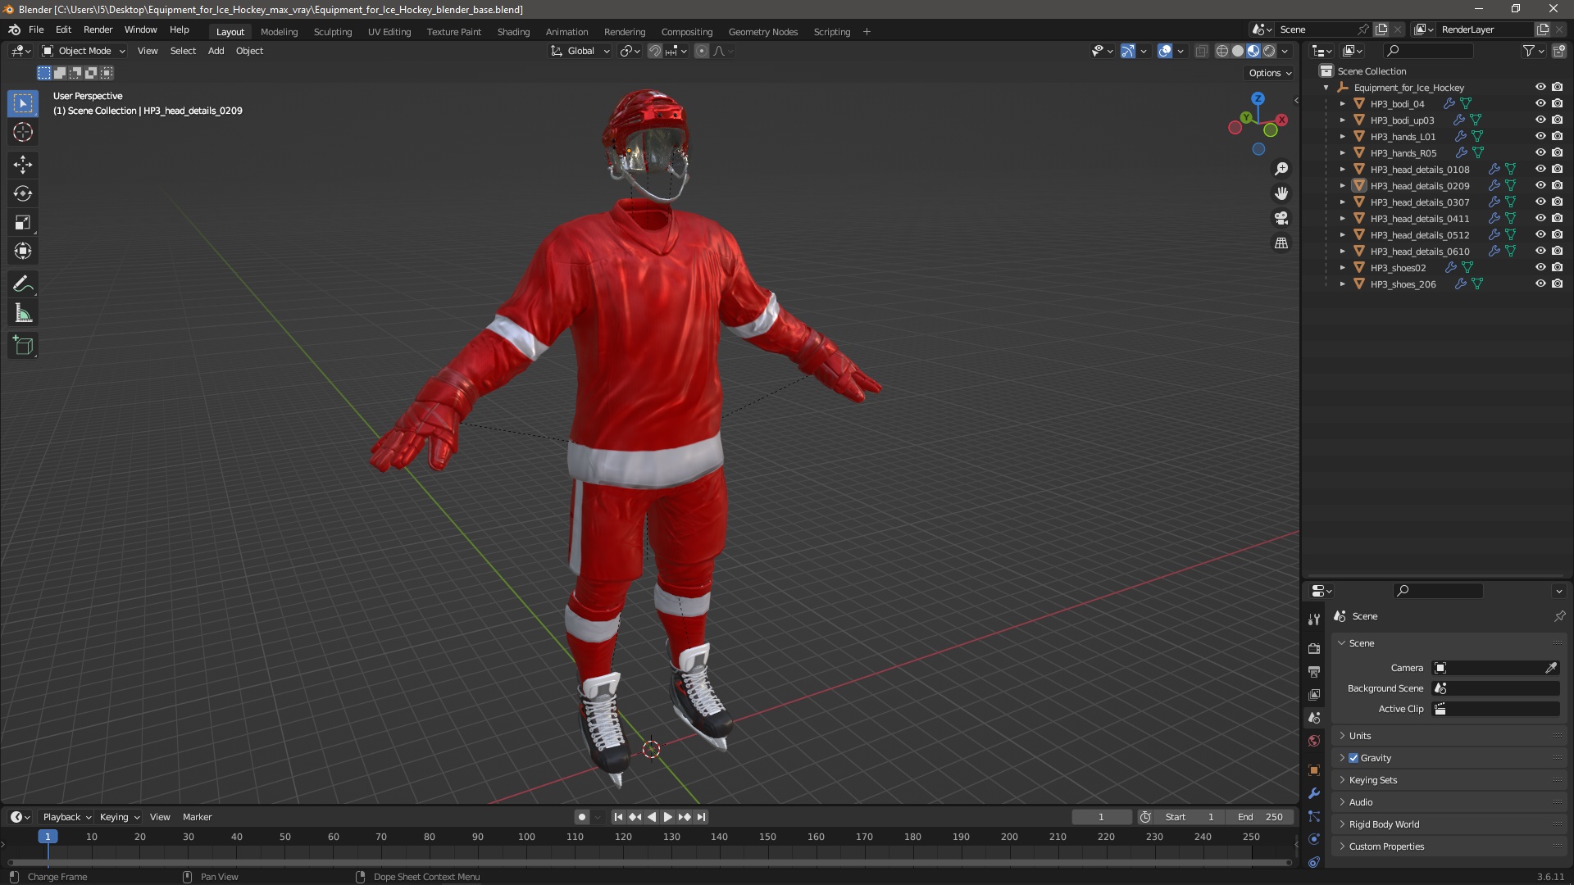This screenshot has height=885, width=1574.
Task: Pin the Scene properties panel
Action: [1559, 616]
